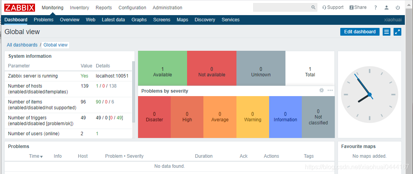
Task: Select the Not classified severity tile
Action: pyautogui.click(x=318, y=117)
